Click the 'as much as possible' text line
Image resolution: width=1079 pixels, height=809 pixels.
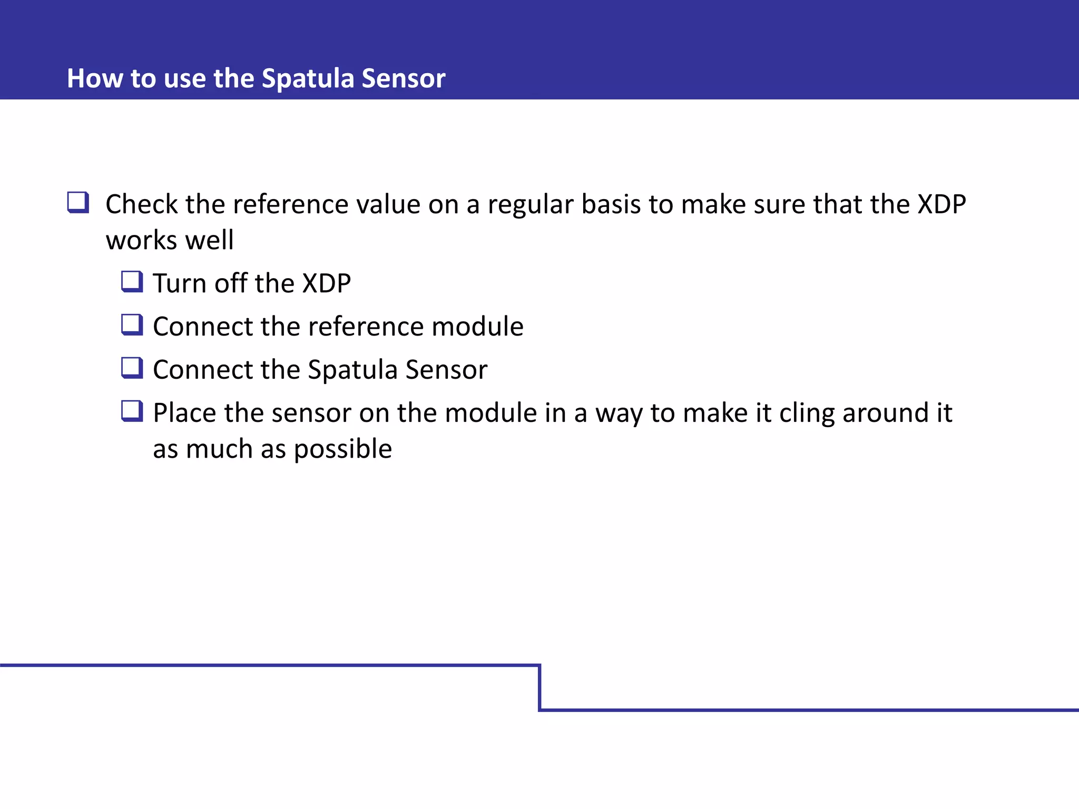(272, 449)
